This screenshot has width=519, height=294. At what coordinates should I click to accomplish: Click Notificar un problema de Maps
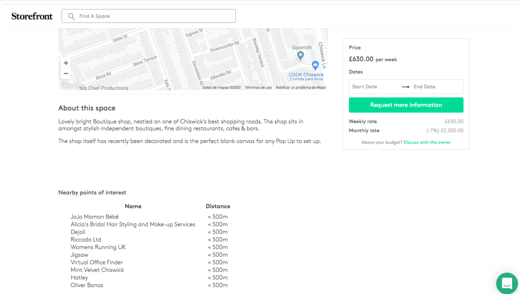[301, 87]
